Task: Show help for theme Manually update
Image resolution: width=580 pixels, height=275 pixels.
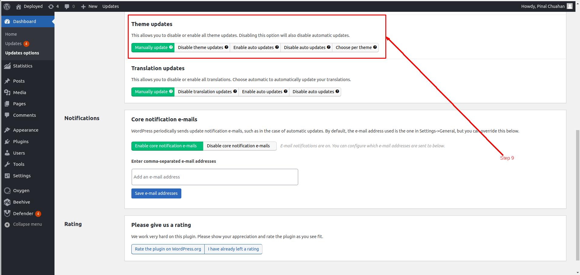Action: tap(171, 47)
